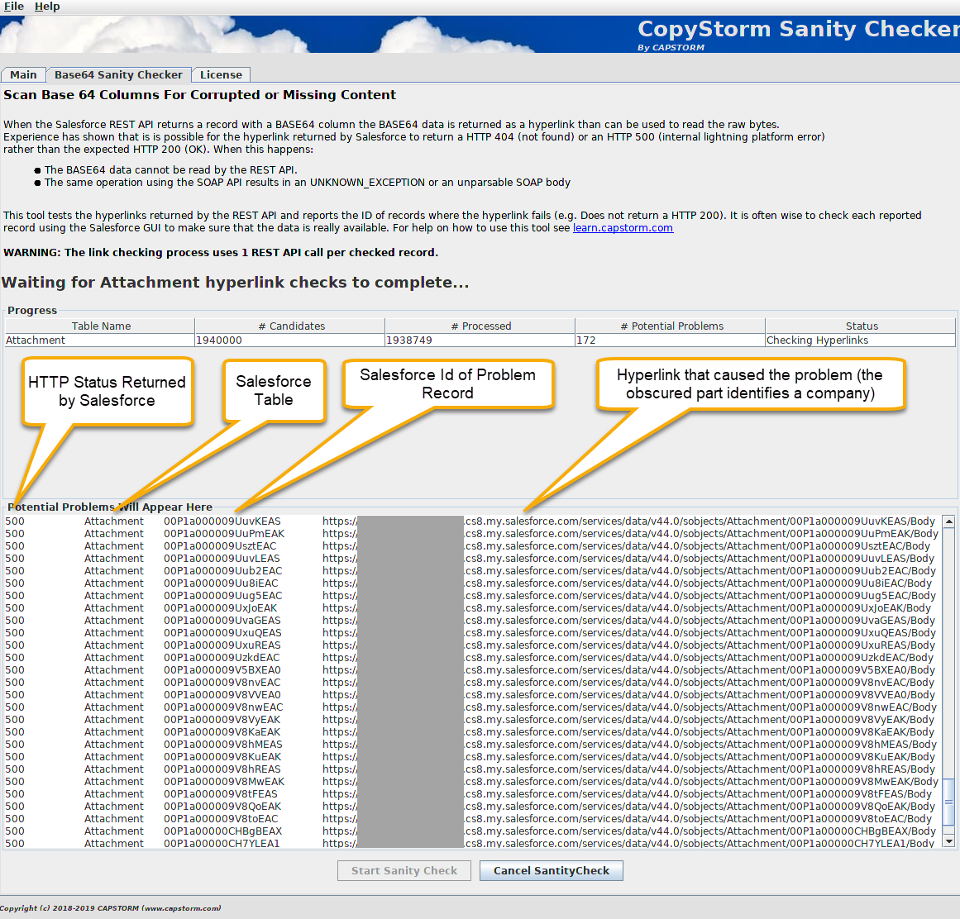Viewport: 960px width, 919px height.
Task: Click the # Candidates column header
Action: click(x=291, y=326)
